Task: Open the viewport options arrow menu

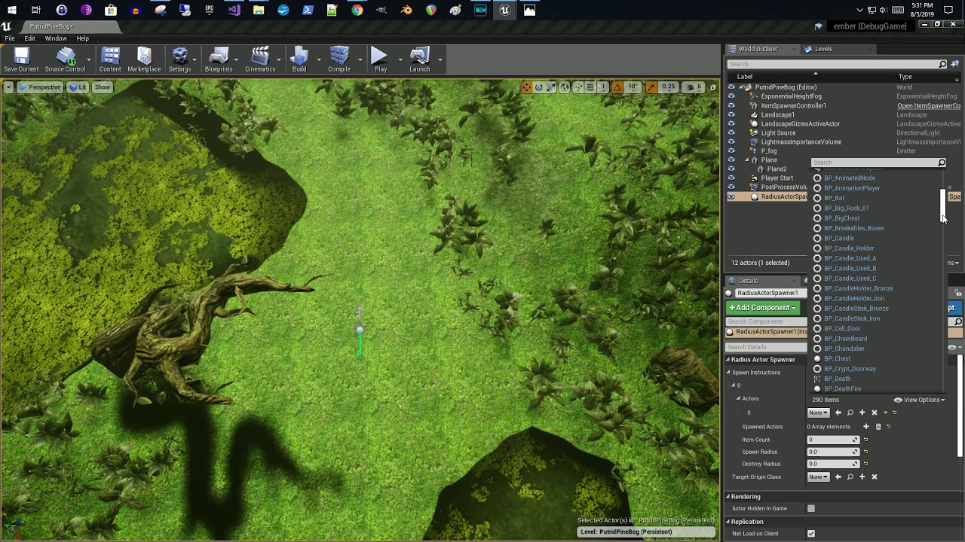Action: click(x=8, y=87)
